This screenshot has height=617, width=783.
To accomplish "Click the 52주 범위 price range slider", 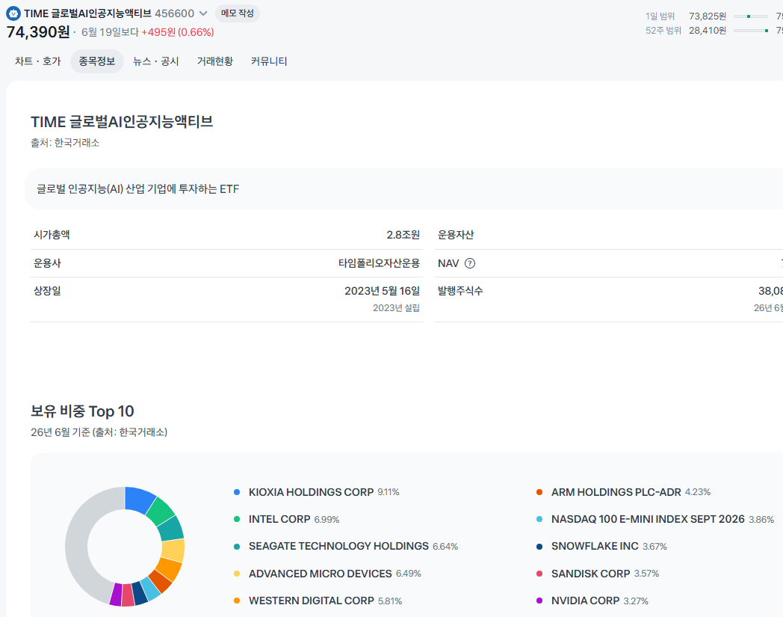I will (x=751, y=31).
